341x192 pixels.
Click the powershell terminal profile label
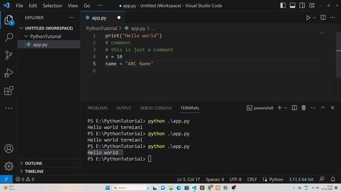pos(260,108)
